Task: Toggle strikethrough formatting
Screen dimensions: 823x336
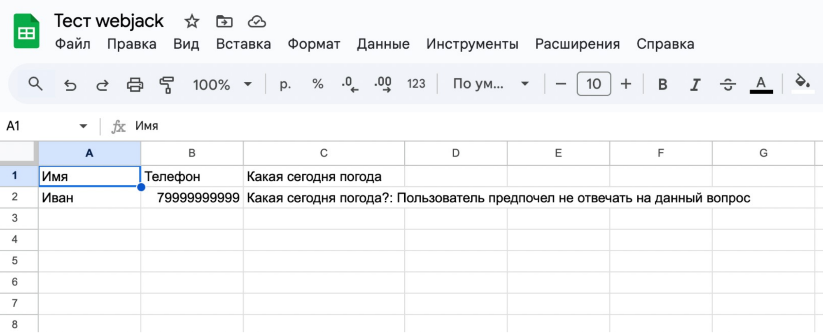Action: (727, 84)
